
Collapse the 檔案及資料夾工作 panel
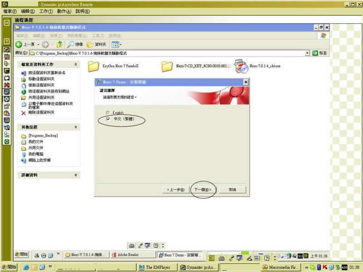tap(76, 65)
